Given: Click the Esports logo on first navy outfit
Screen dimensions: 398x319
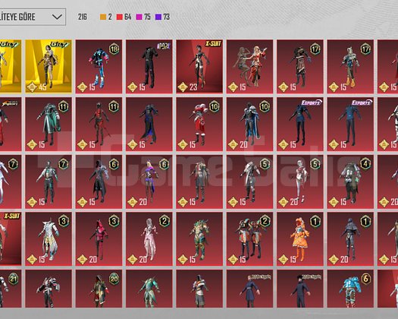Looking at the screenshot, I should 312,103.
